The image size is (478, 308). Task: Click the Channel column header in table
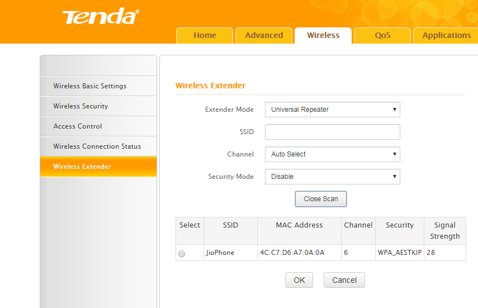pyautogui.click(x=358, y=230)
